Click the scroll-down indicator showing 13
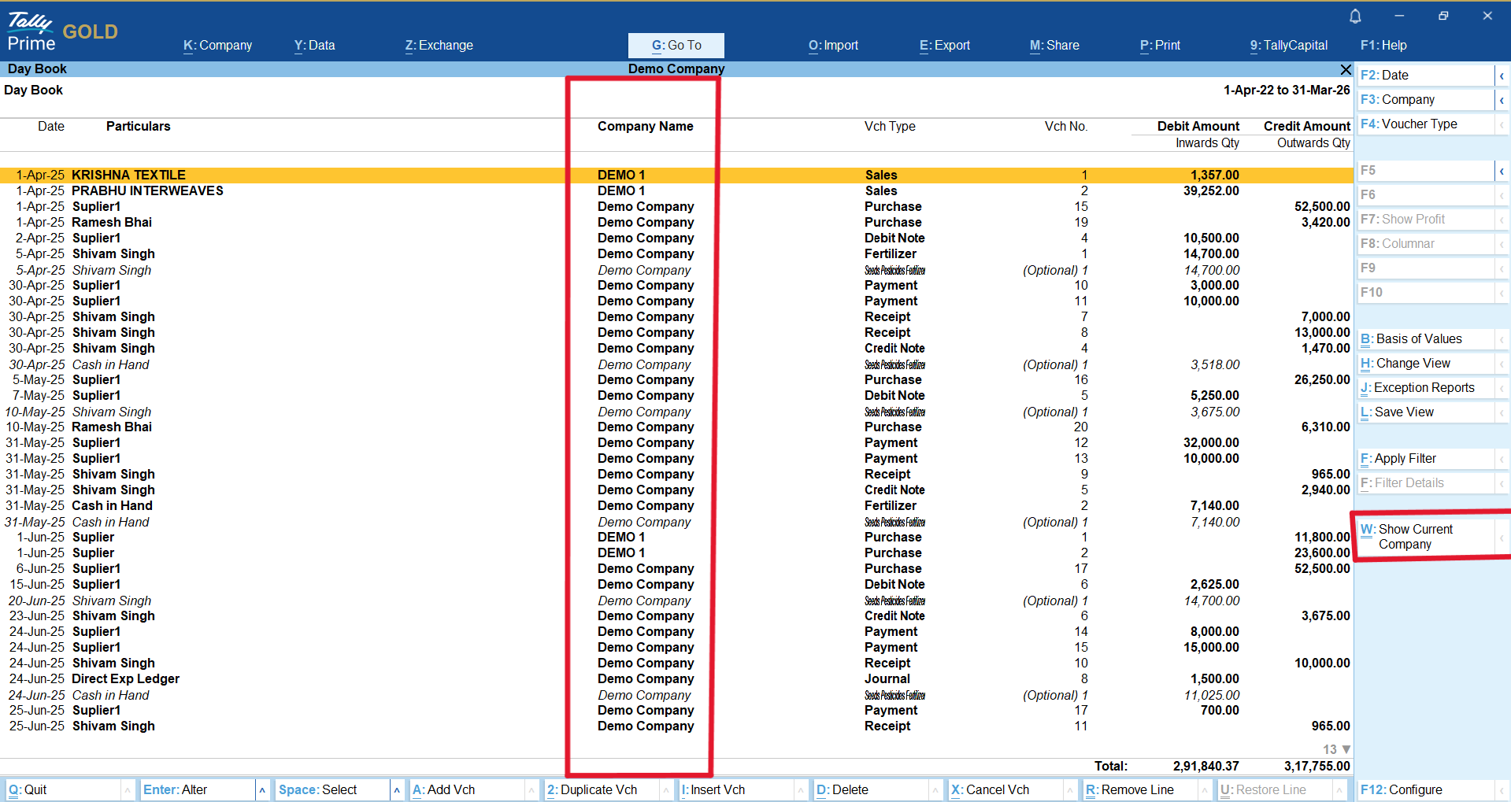Viewport: 1511px width, 802px height. click(1337, 749)
